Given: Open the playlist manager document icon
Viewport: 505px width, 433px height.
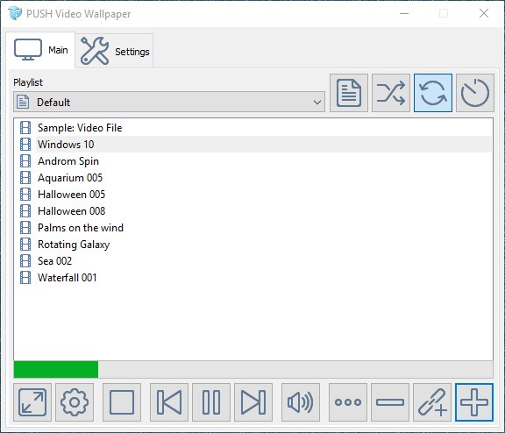Looking at the screenshot, I should click(x=349, y=93).
